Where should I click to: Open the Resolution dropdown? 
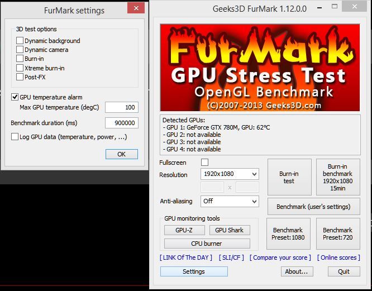pos(230,174)
